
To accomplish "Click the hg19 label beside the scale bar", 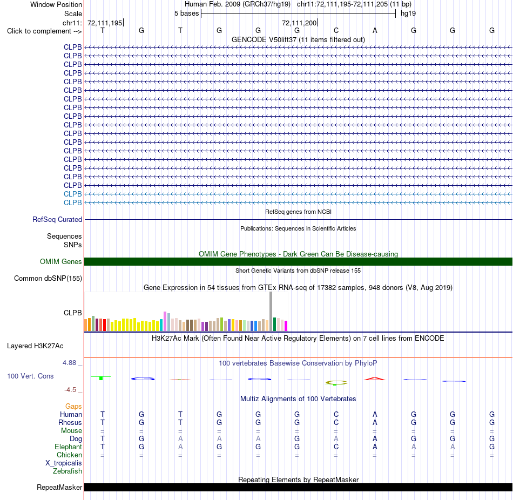I will 408,13.
